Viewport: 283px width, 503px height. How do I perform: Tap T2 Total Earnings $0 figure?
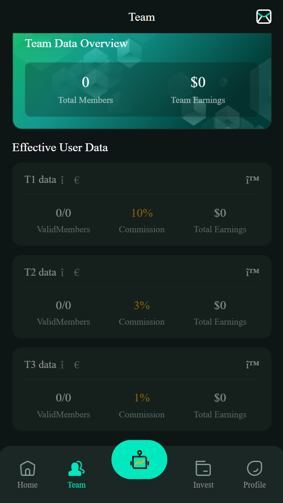[x=220, y=305]
